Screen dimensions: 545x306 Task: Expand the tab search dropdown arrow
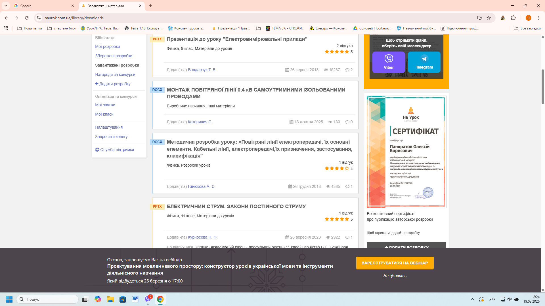coord(6,6)
